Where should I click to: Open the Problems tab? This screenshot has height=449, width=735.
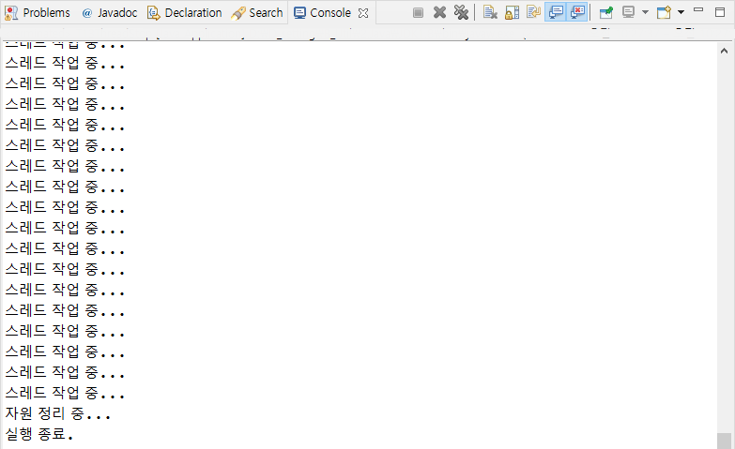point(37,12)
